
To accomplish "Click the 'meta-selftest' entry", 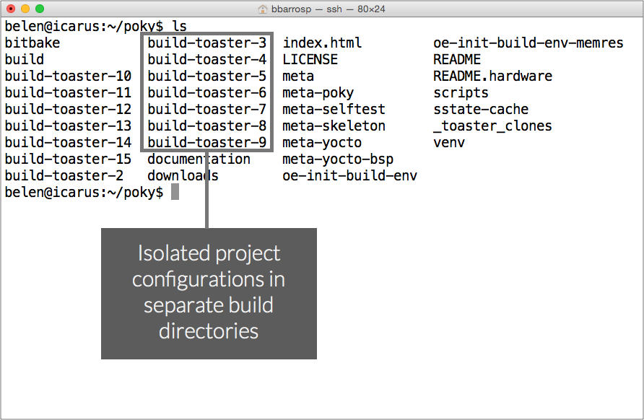I will click(334, 109).
